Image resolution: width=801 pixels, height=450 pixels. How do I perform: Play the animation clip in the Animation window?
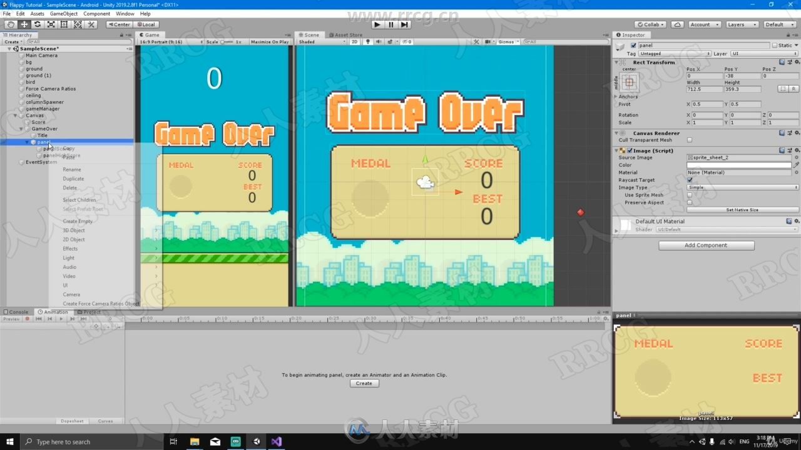point(61,319)
